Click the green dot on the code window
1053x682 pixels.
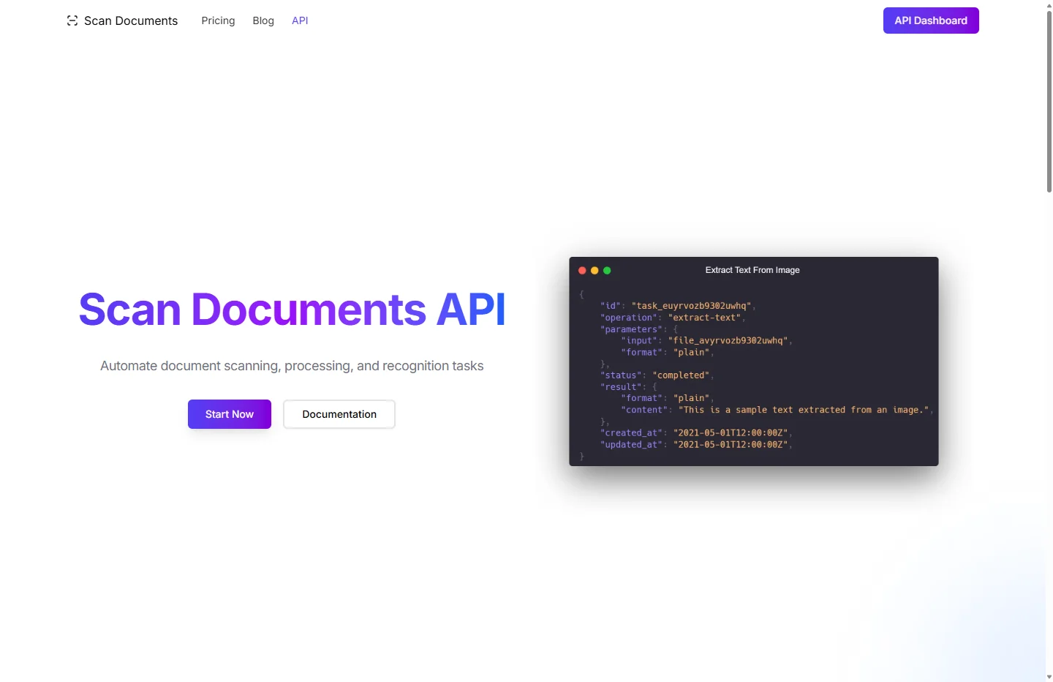(x=607, y=270)
